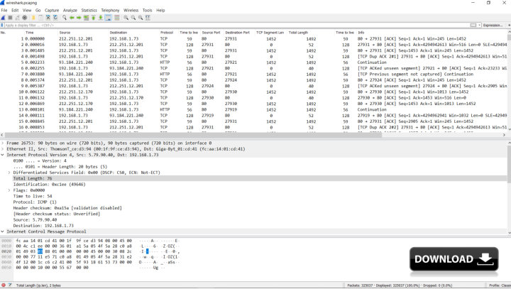Open the Telephony menu
Image resolution: width=511 pixels, height=289 pixels.
tap(110, 10)
